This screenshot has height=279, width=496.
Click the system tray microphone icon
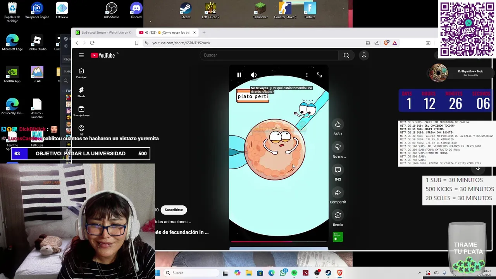(x=444, y=273)
